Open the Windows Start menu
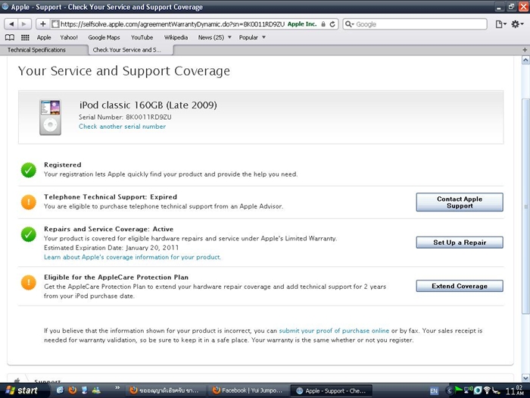530x398 pixels. pos(21,390)
